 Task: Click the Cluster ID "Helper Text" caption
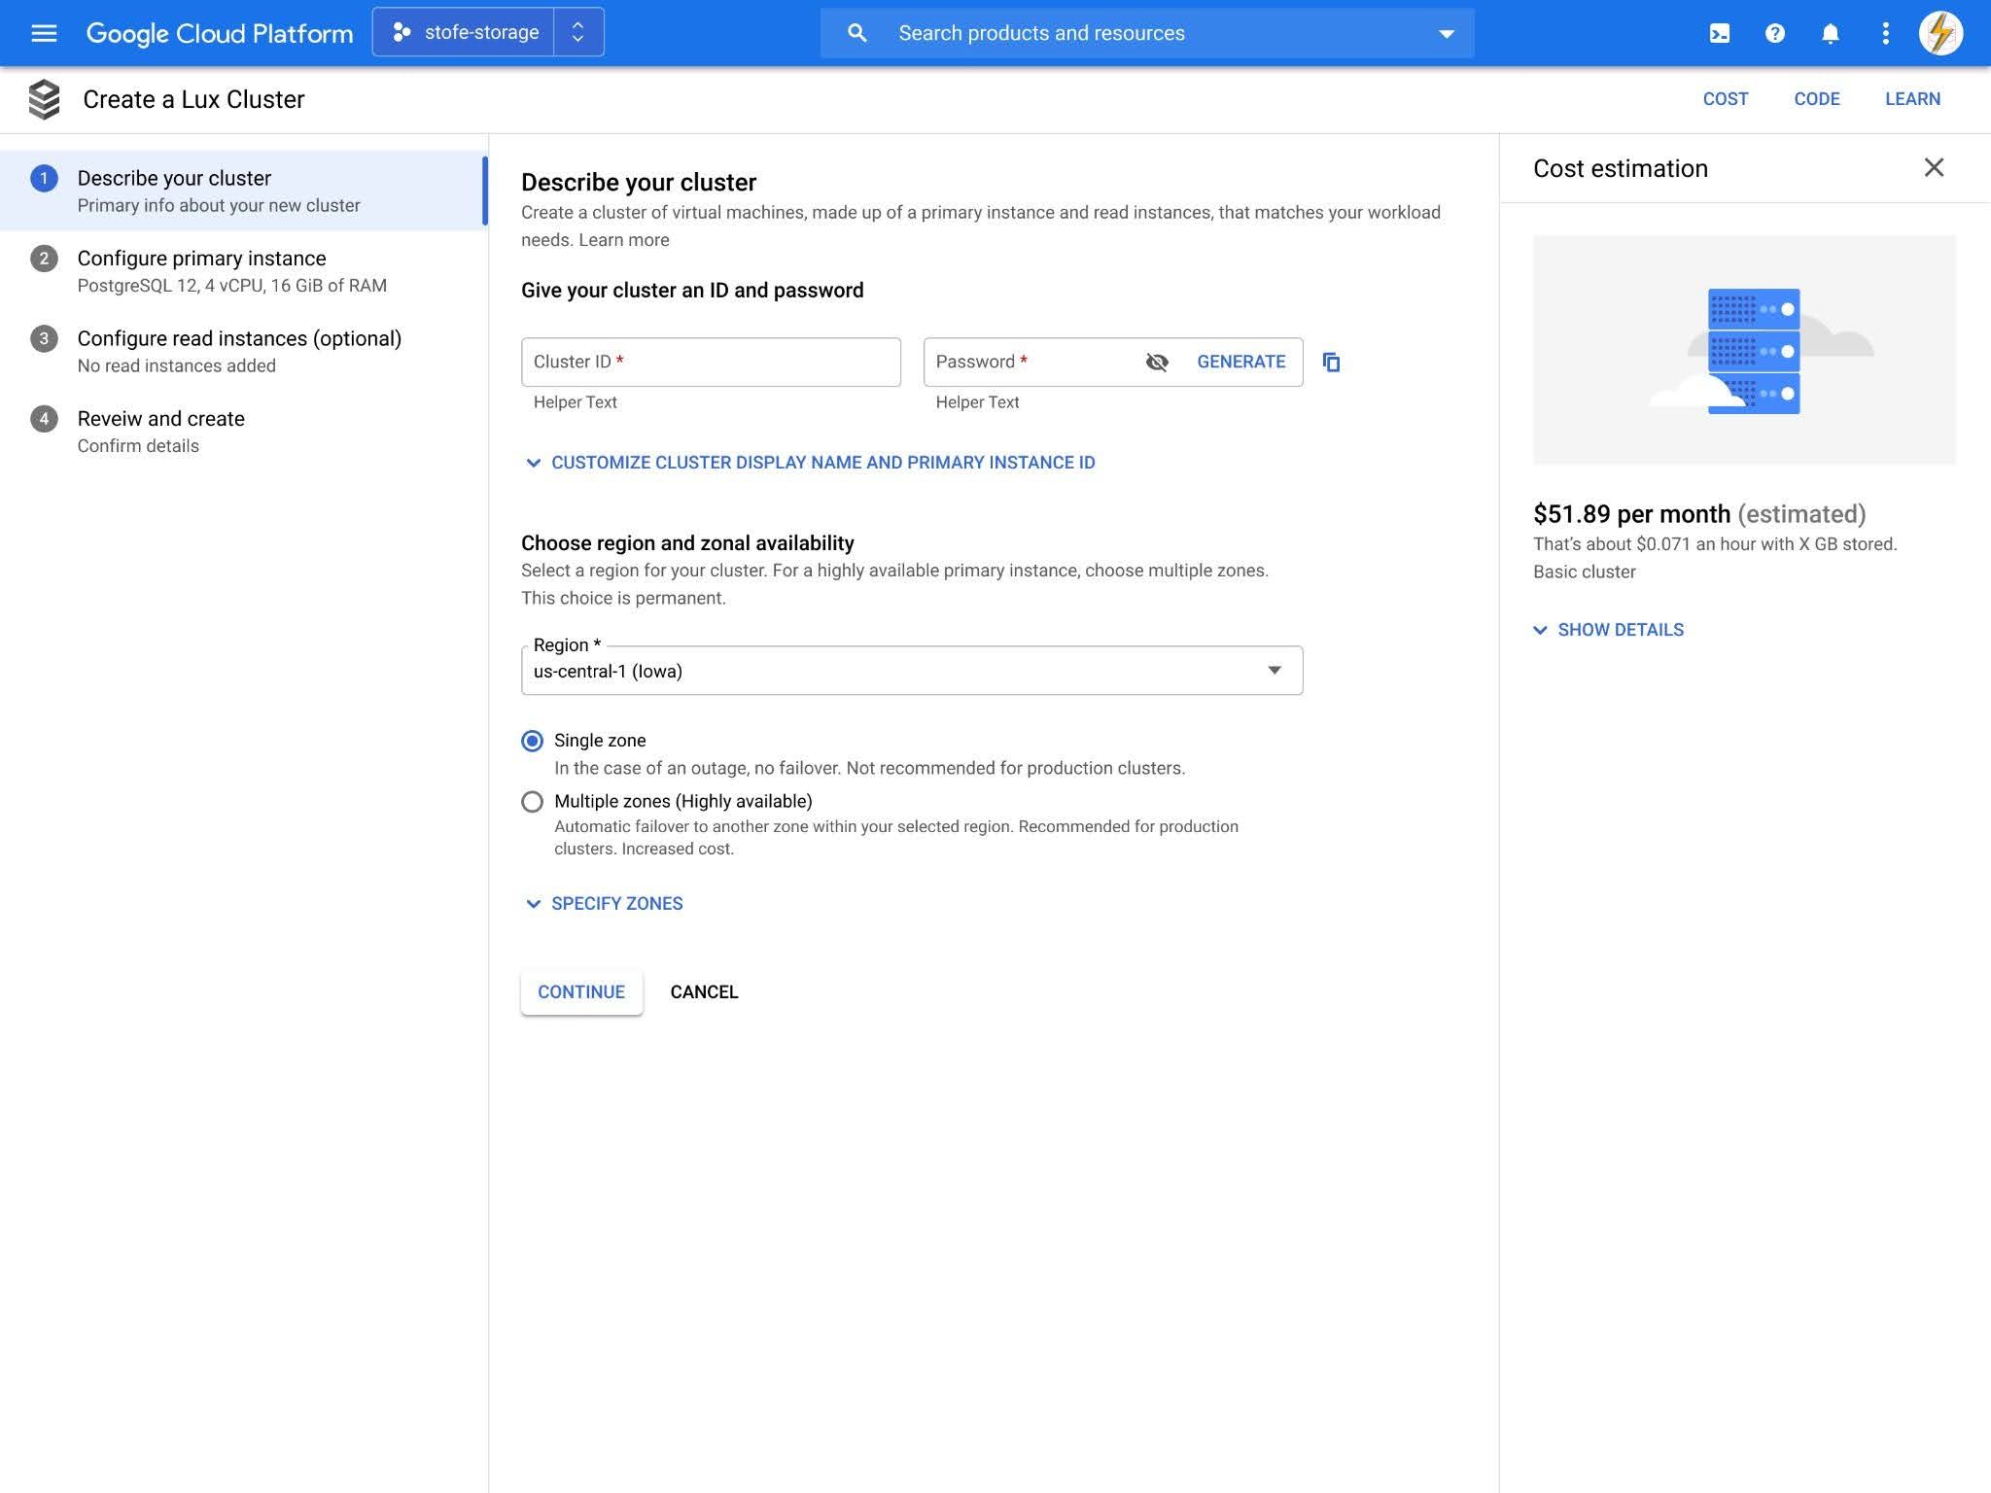(x=575, y=402)
